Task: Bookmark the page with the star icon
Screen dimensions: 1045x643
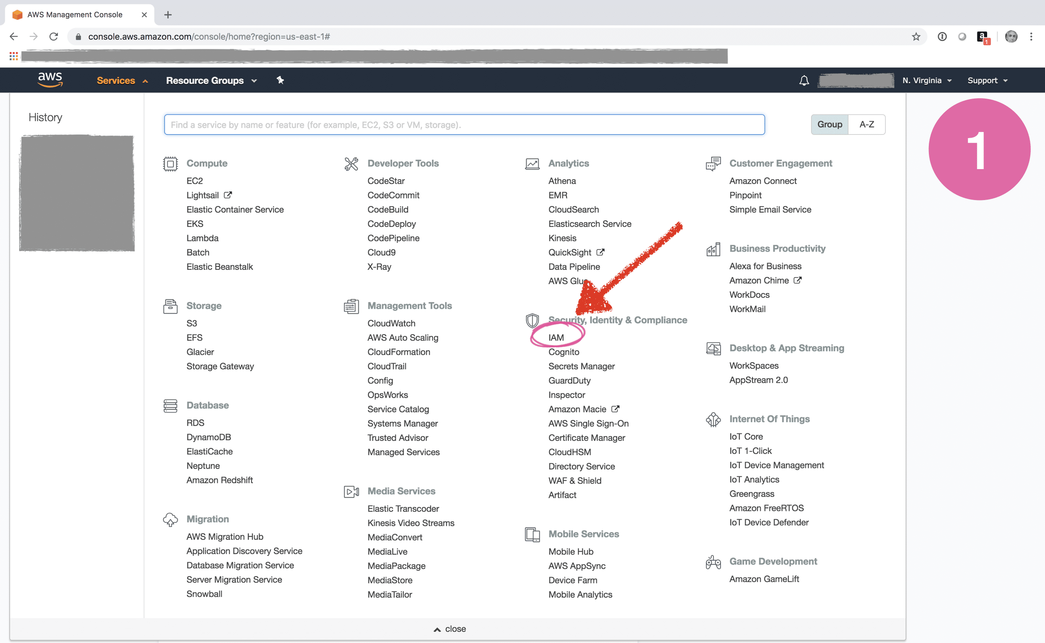Action: (916, 37)
